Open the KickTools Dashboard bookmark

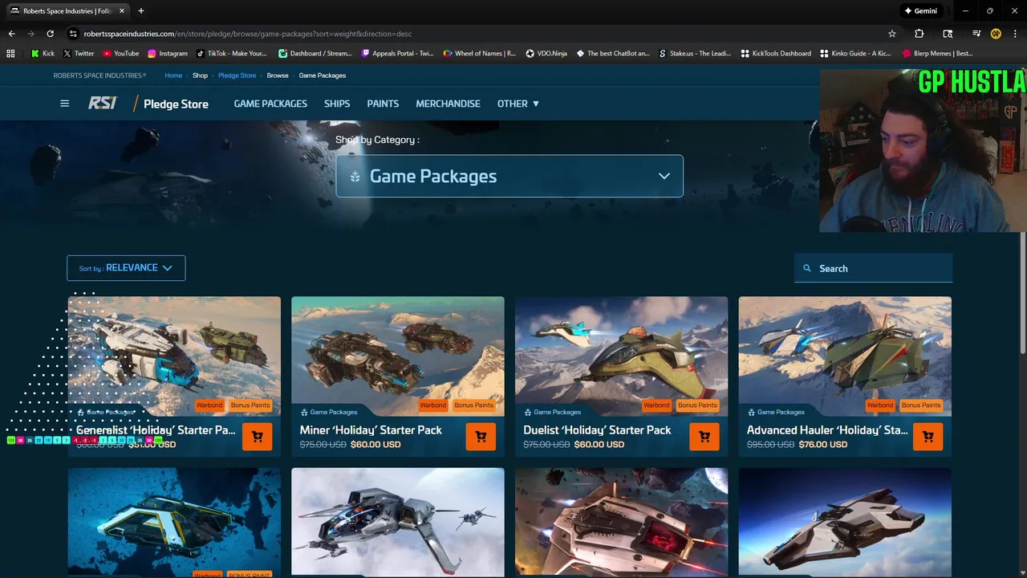(x=776, y=53)
